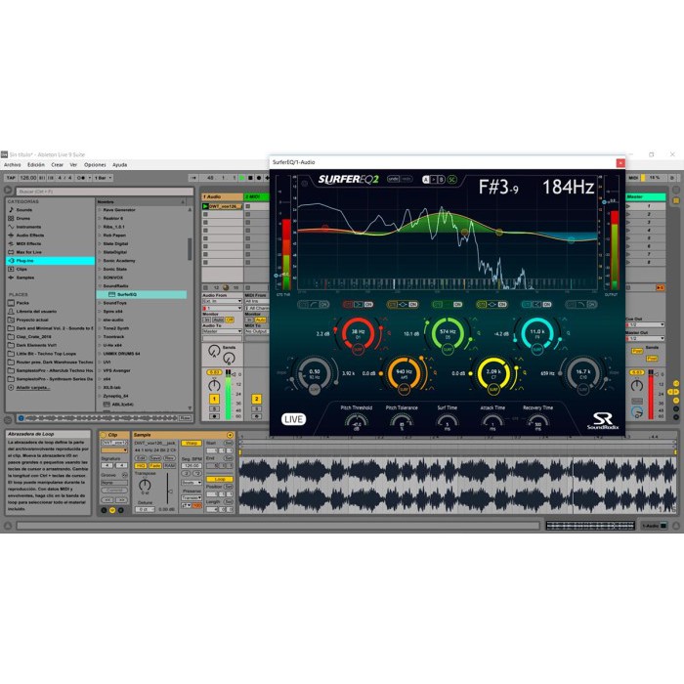
Task: Open Ayuda menu
Action: (x=119, y=165)
